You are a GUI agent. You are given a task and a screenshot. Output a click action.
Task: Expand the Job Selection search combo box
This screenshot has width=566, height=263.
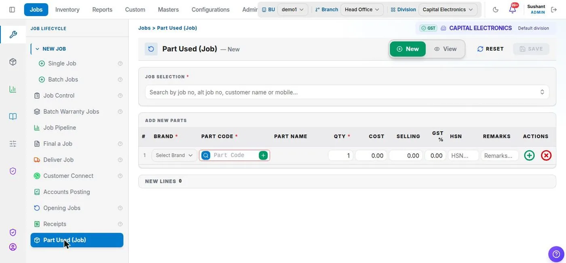347,92
